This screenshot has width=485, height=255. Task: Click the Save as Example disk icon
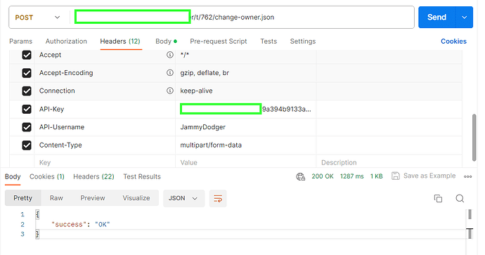point(395,176)
